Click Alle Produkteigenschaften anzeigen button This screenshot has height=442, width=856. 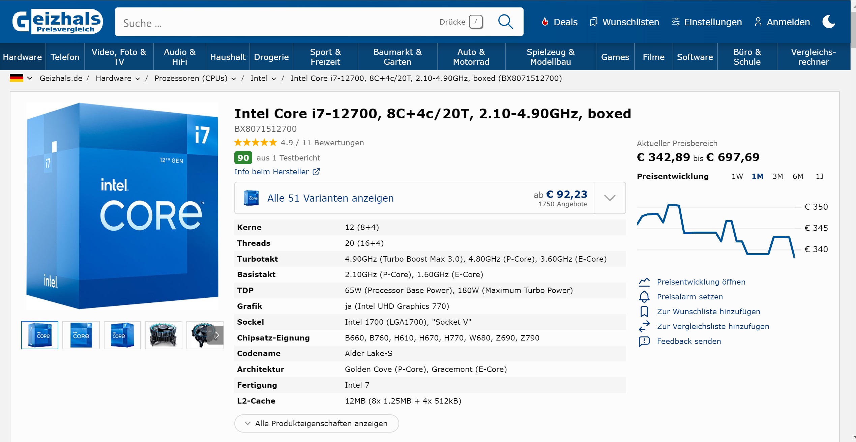point(316,423)
